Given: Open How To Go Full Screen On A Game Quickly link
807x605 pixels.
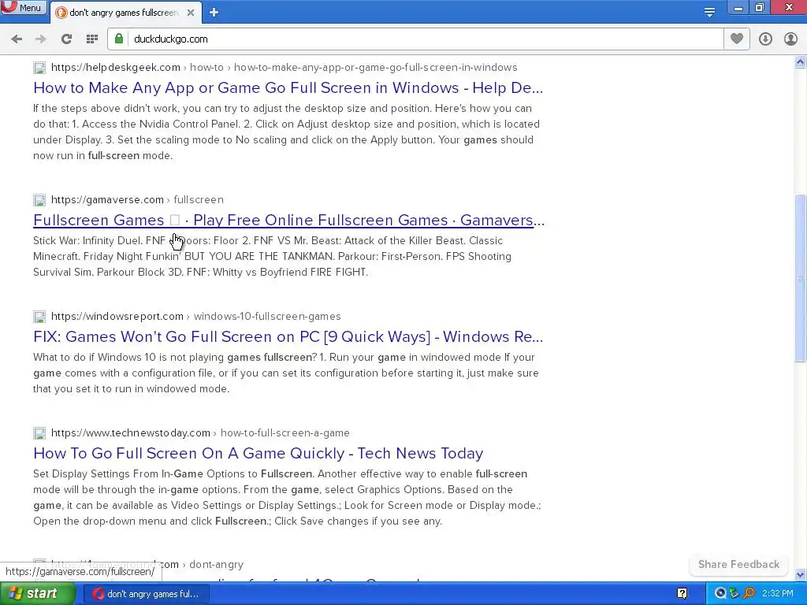Looking at the screenshot, I should click(258, 453).
